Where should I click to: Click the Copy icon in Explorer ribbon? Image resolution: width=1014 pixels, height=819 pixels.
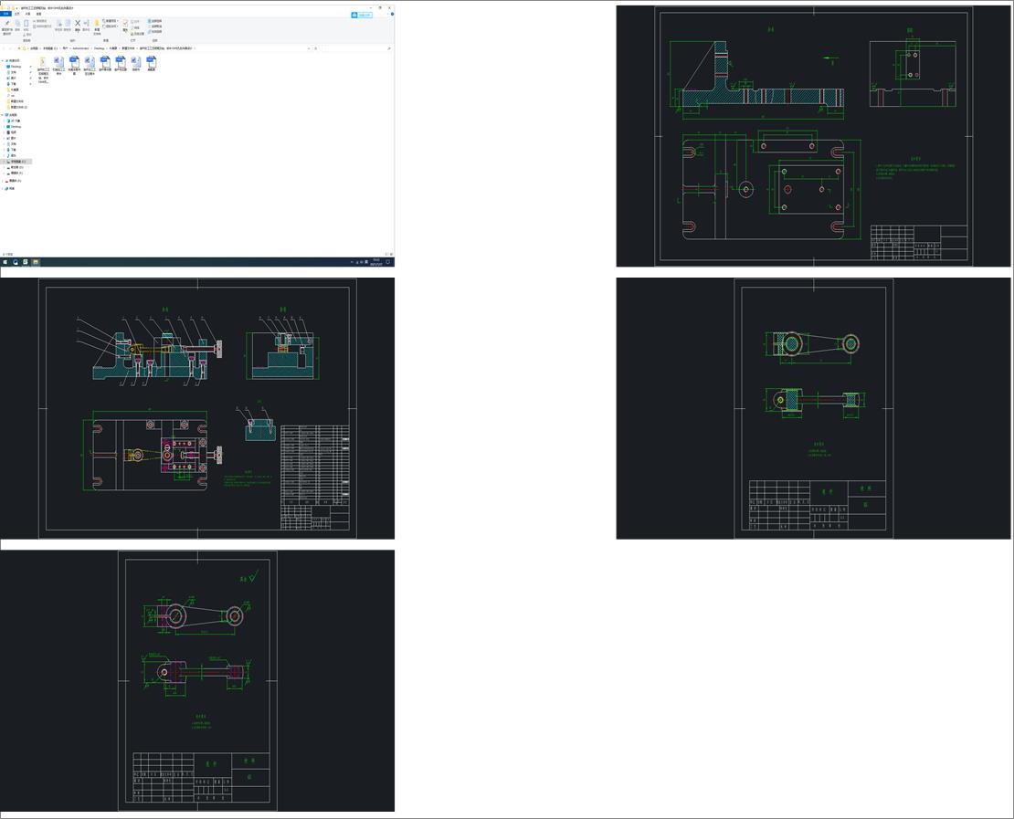17,25
